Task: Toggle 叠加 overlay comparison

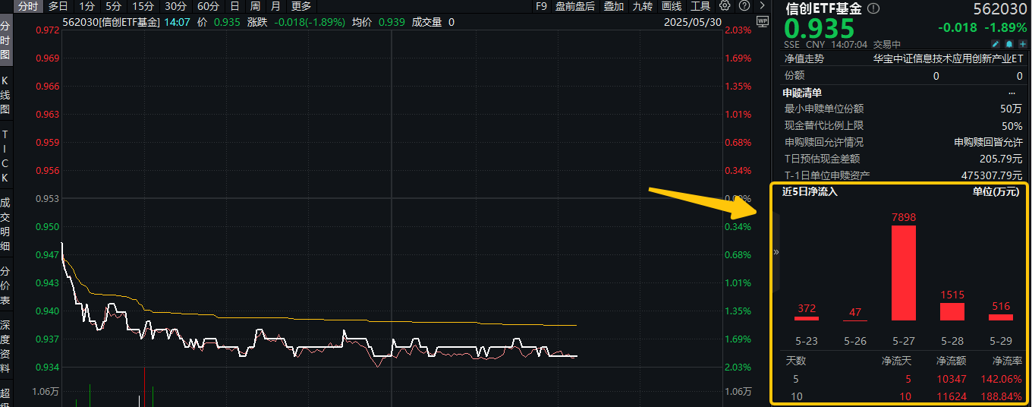Action: pyautogui.click(x=613, y=6)
